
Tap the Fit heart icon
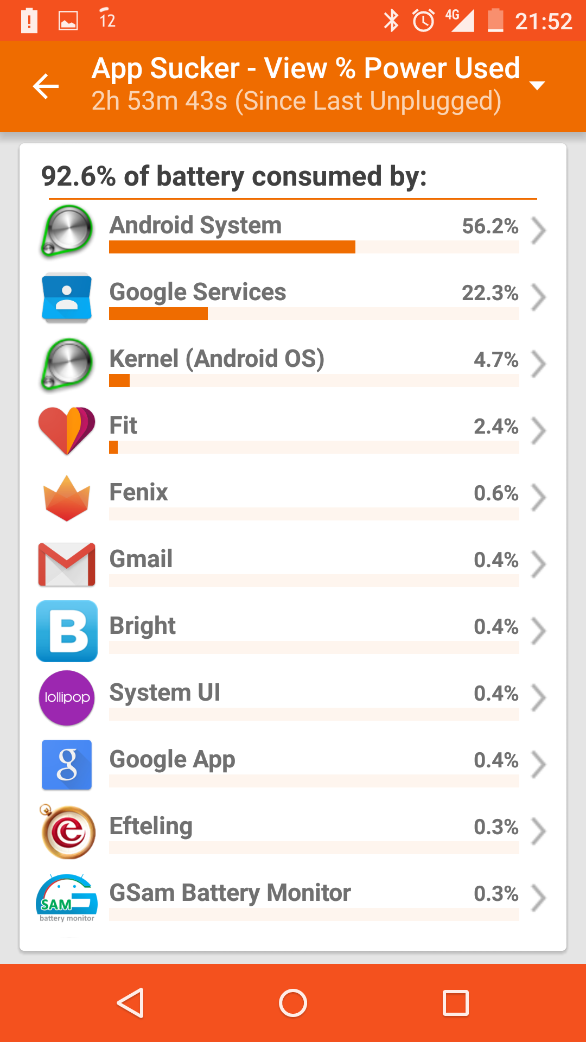(67, 430)
